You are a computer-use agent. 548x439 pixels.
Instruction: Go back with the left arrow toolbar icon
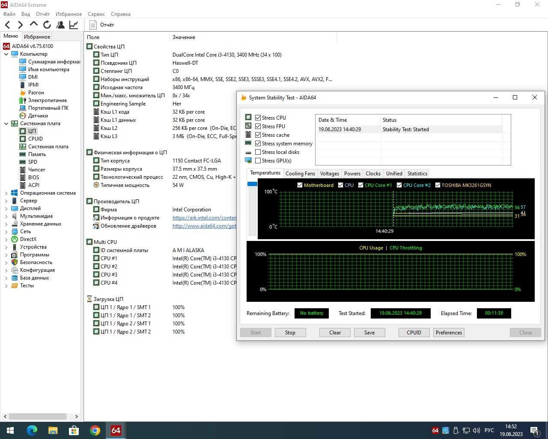[x=7, y=25]
